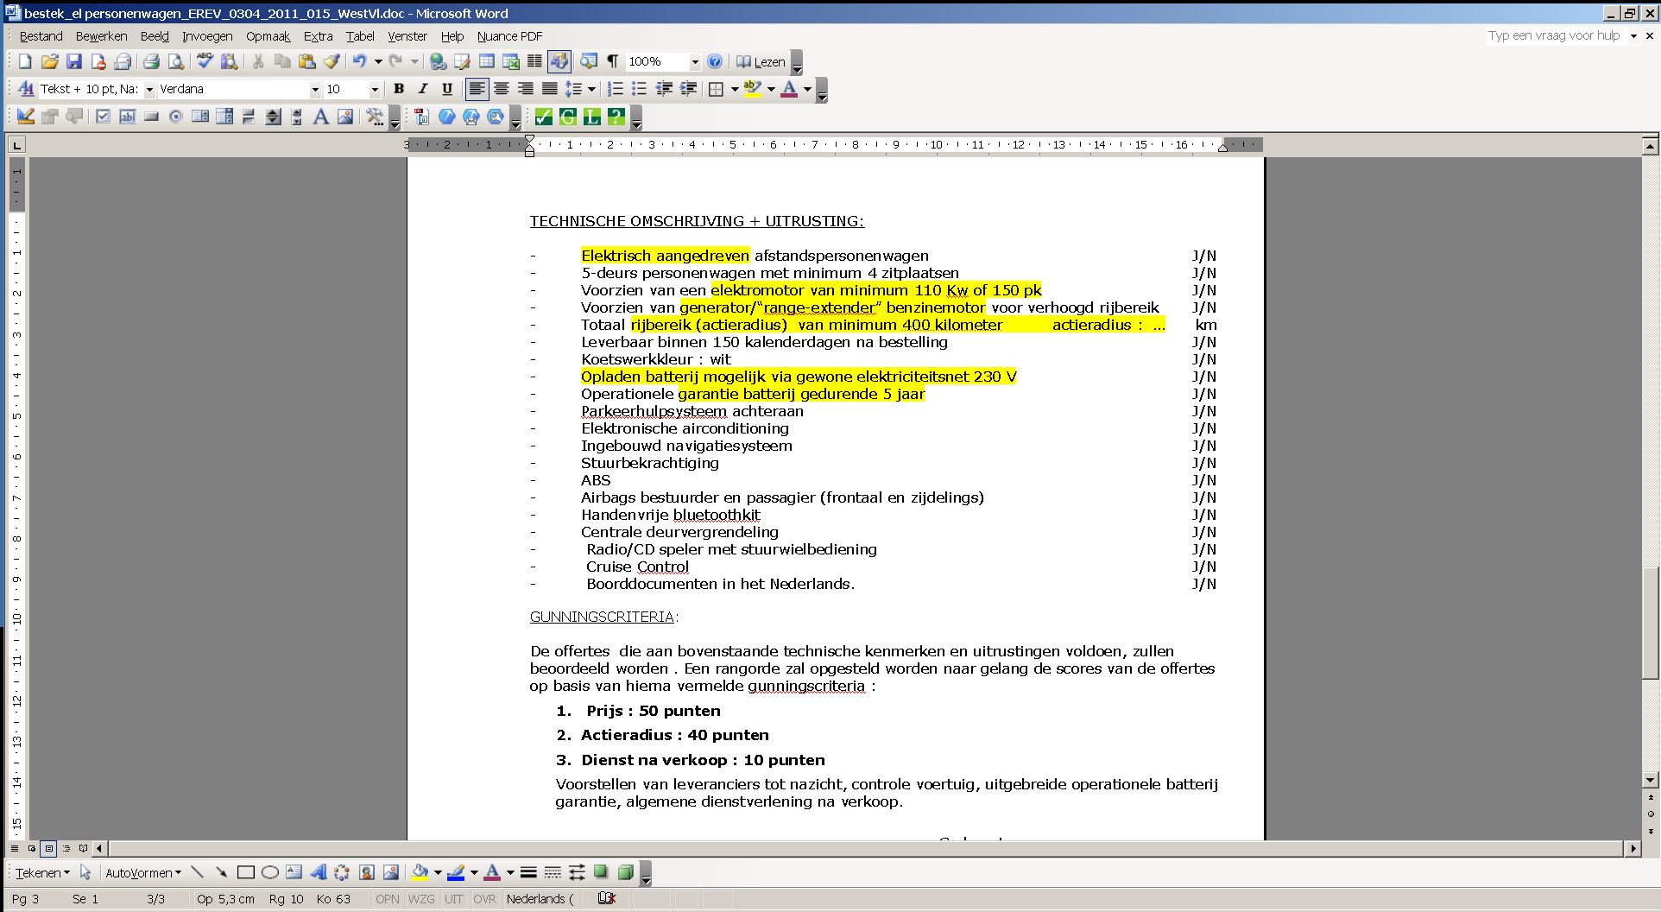This screenshot has width=1661, height=912.
Task: Draw an oval shape
Action: pyautogui.click(x=269, y=872)
